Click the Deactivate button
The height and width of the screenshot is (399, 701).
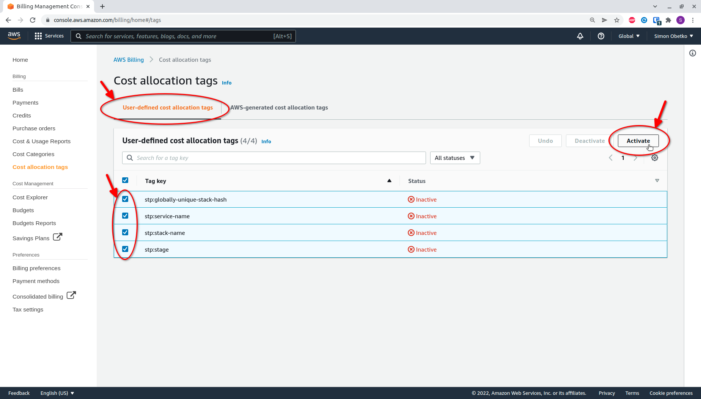[589, 141]
